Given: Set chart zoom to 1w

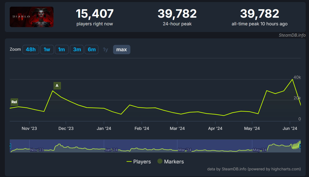Looking at the screenshot, I should 47,49.
